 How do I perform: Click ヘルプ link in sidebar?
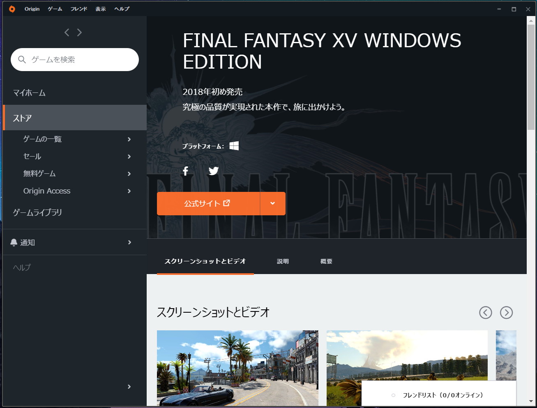coord(22,267)
